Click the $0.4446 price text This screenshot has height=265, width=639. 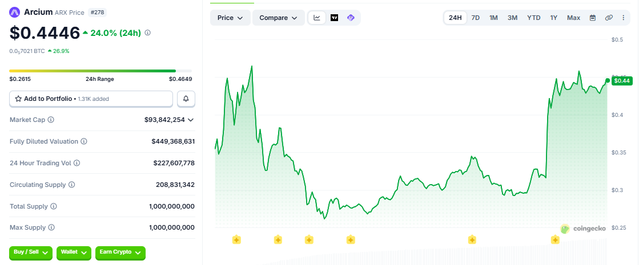click(45, 33)
